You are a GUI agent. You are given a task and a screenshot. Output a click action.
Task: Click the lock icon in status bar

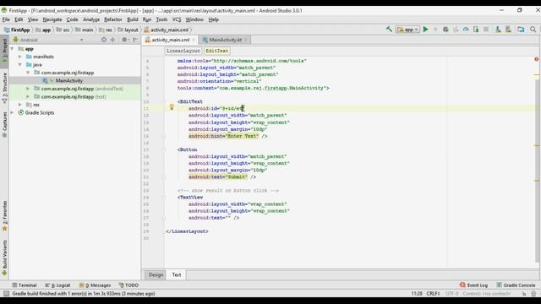(524, 294)
